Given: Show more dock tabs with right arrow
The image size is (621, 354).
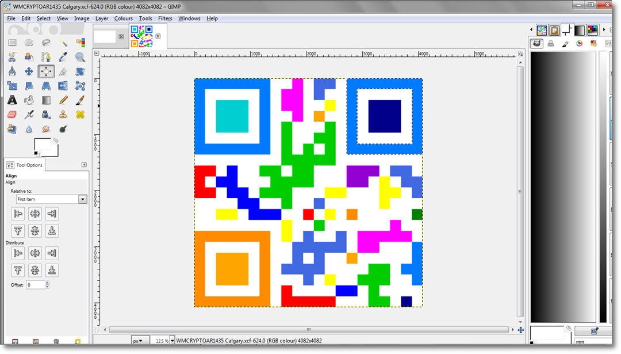Looking at the screenshot, I should pos(604,30).
